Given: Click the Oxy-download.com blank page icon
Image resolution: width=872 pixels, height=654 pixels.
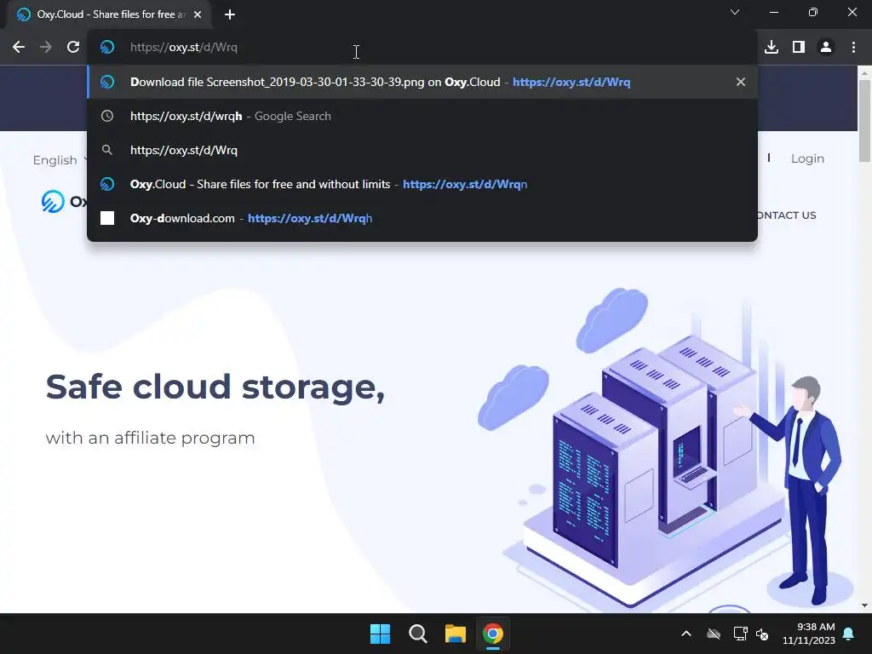Looking at the screenshot, I should click(x=107, y=218).
